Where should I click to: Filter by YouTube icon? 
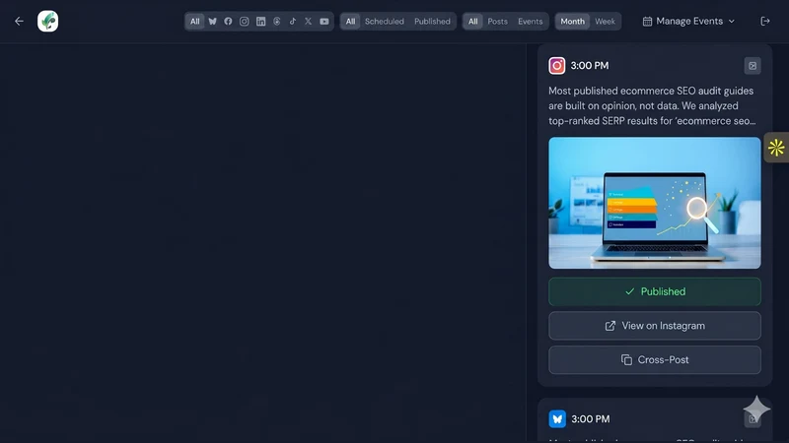(324, 21)
